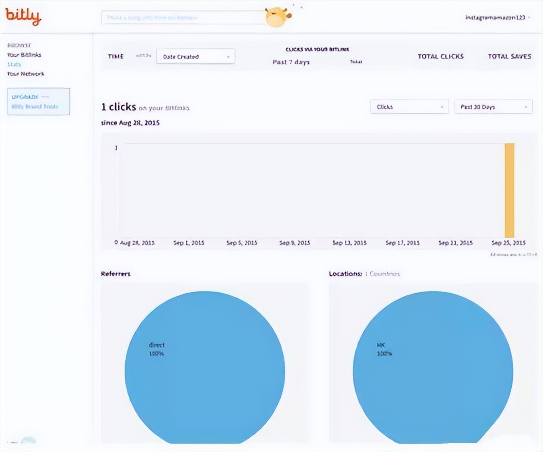Screen dimensions: 543x452
Task: Click the 1 Countries locations label
Action: pos(382,274)
